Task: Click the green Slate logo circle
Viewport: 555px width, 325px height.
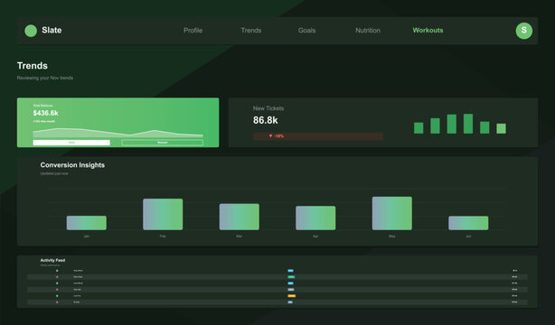Action: [x=31, y=31]
